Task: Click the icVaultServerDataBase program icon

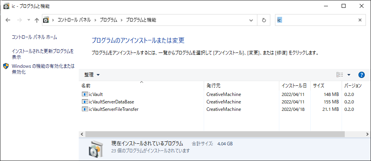Action: pos(85,102)
